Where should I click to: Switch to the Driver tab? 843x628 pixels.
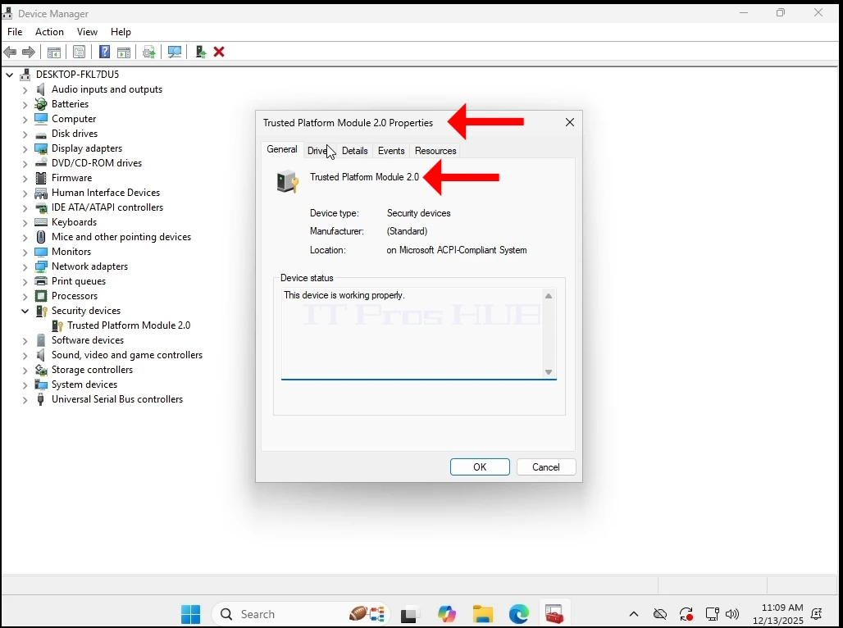(x=319, y=151)
